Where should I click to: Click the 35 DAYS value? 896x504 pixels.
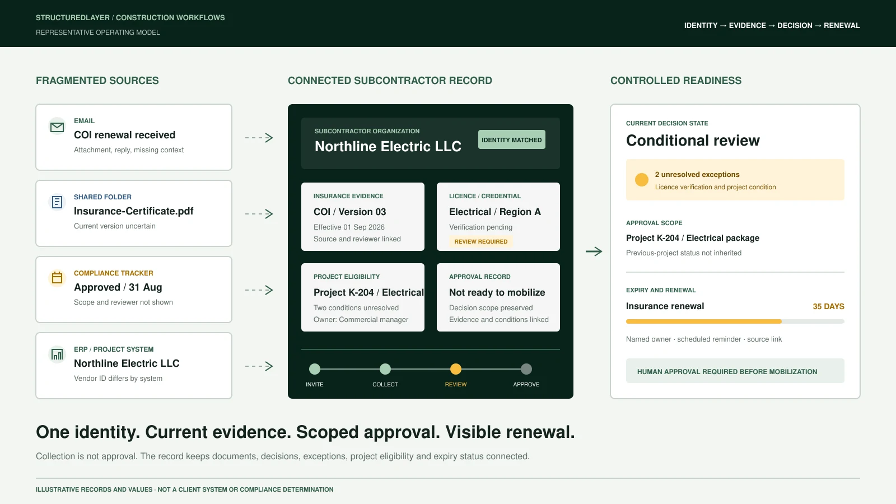pyautogui.click(x=828, y=306)
